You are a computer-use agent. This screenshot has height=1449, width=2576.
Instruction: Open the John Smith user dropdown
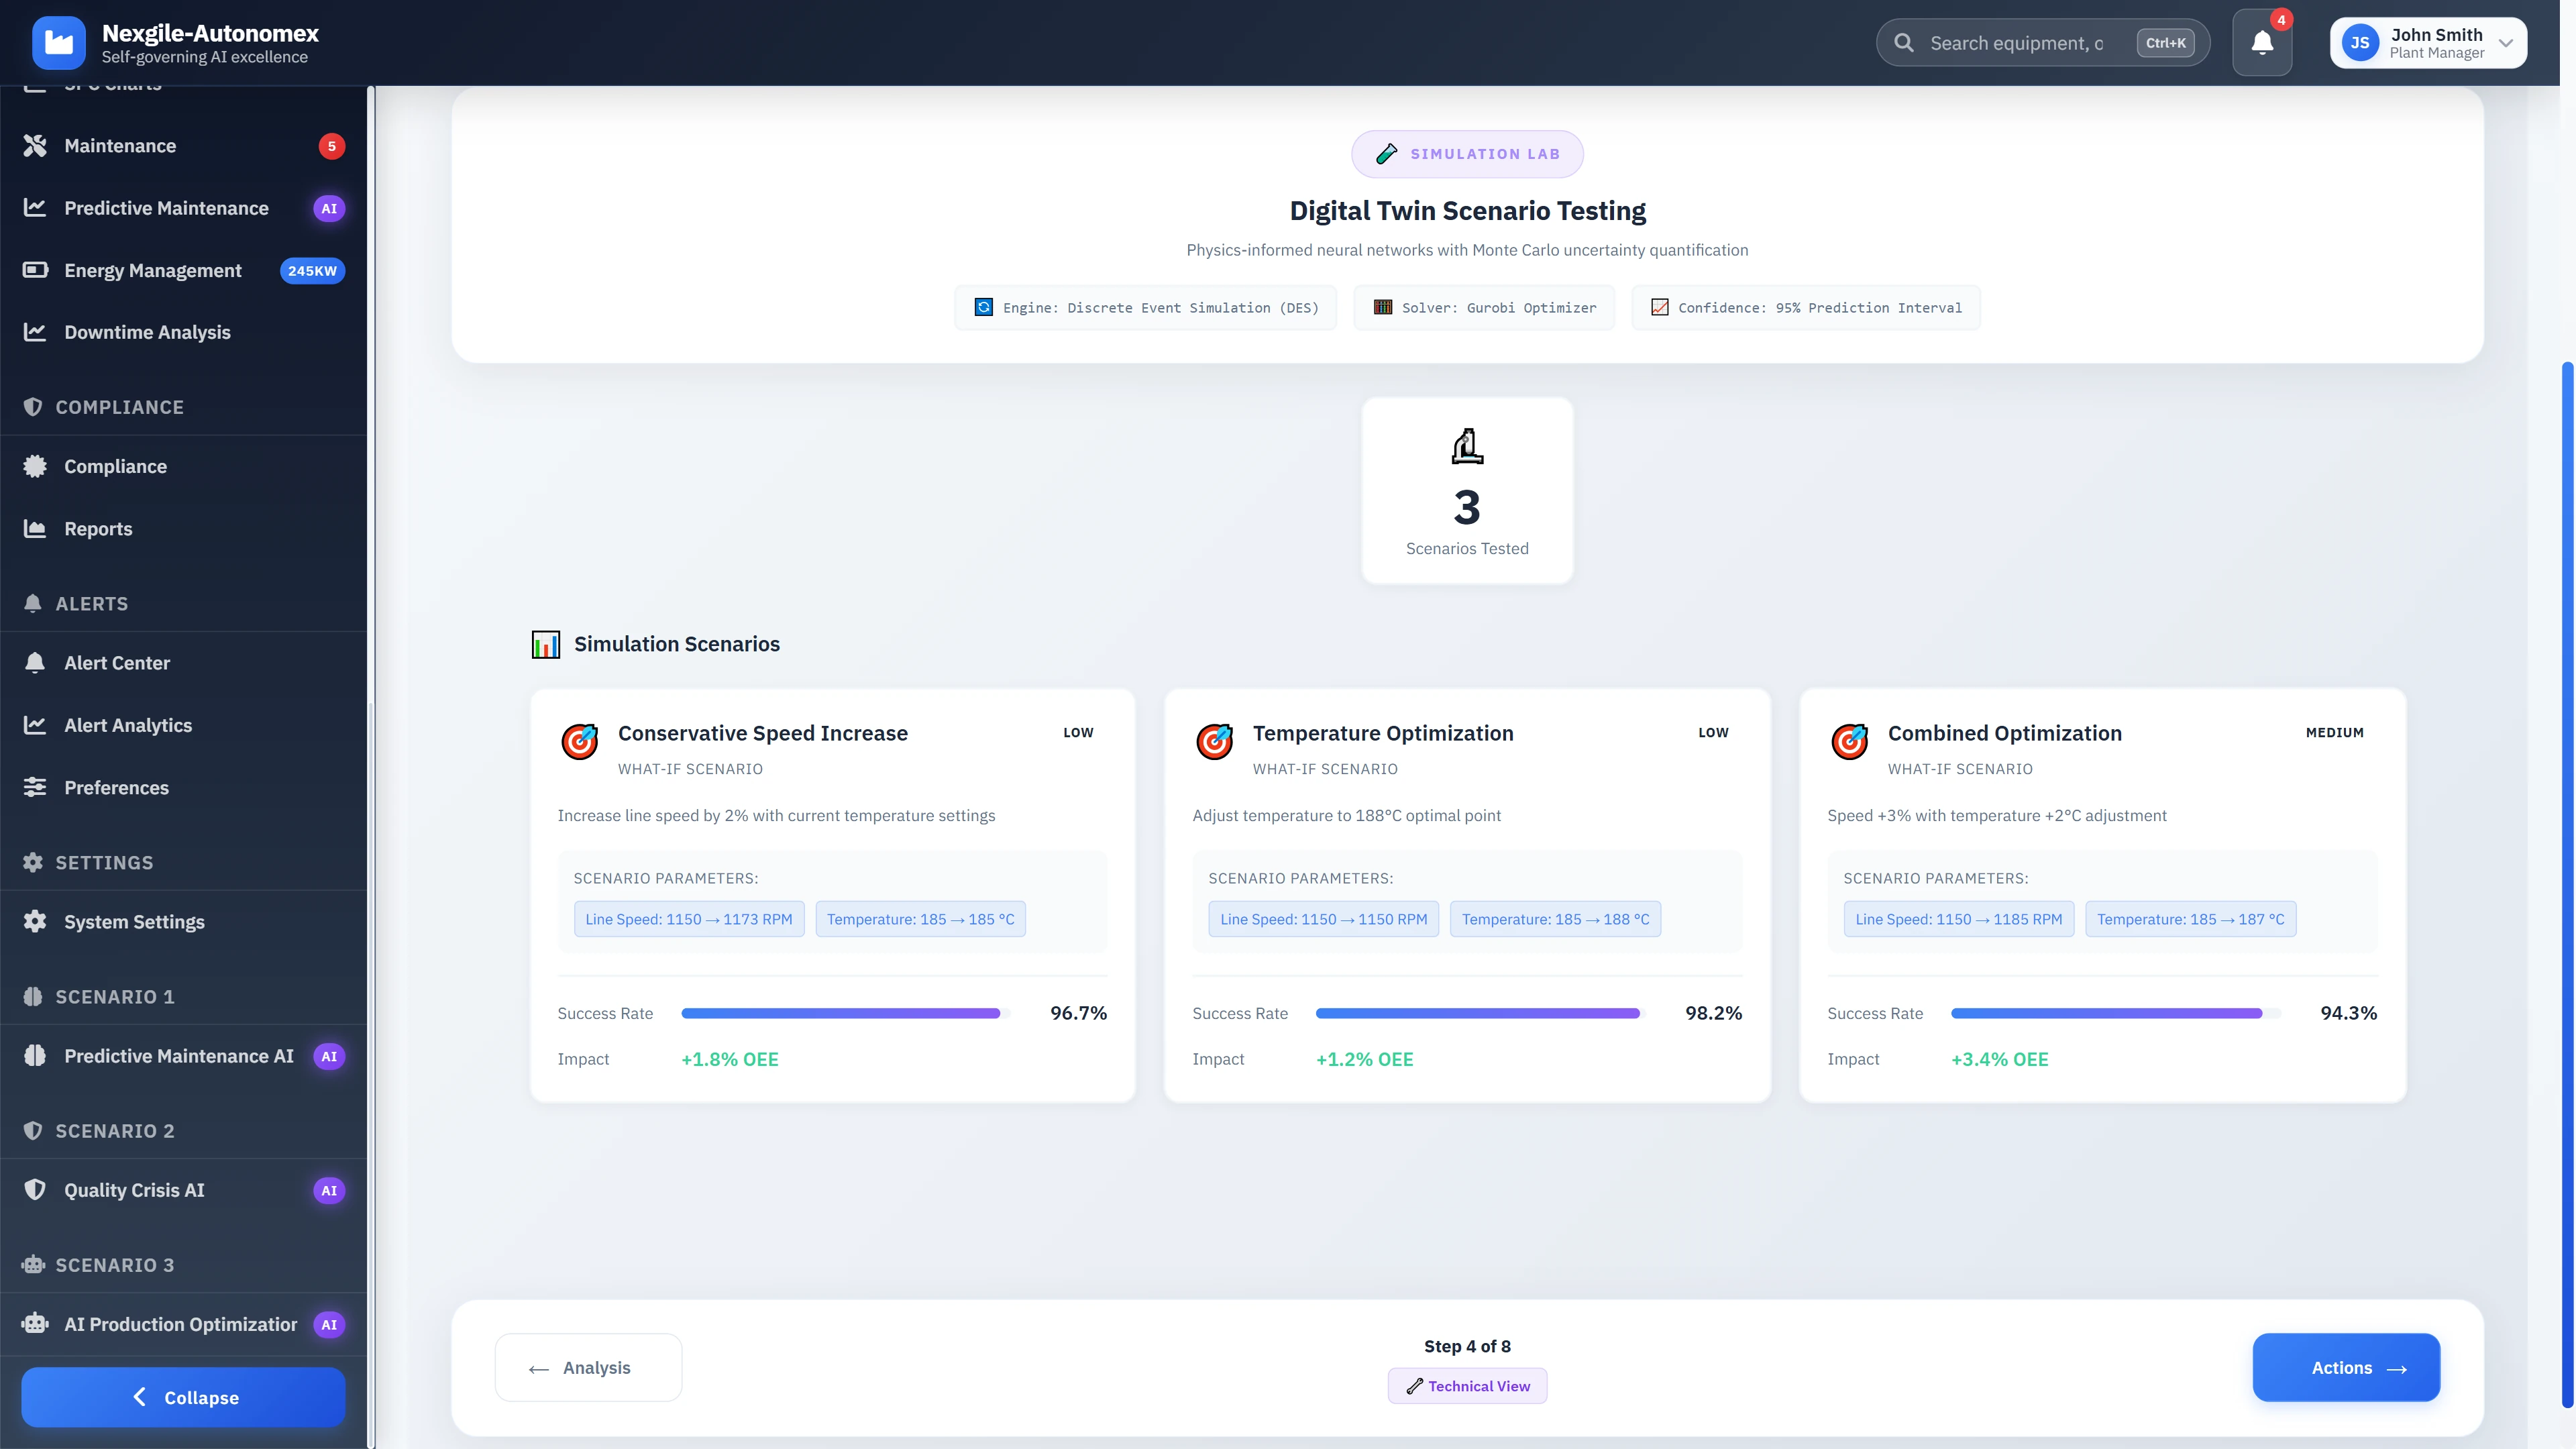coord(2427,43)
